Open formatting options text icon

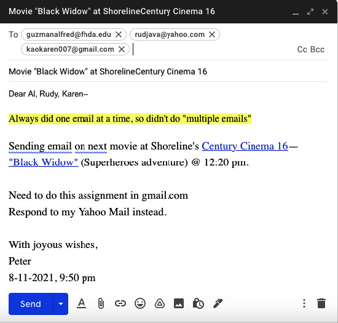[82, 303]
